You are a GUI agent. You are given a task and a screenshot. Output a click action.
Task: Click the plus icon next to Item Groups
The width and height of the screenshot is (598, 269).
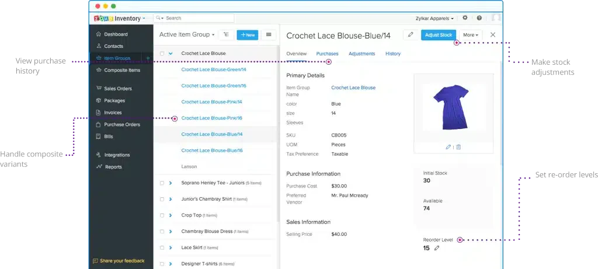pos(148,58)
